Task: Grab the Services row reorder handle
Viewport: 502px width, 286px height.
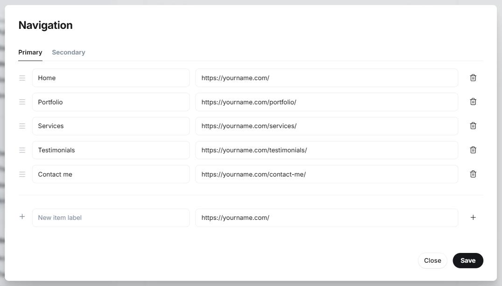Action: pyautogui.click(x=22, y=126)
